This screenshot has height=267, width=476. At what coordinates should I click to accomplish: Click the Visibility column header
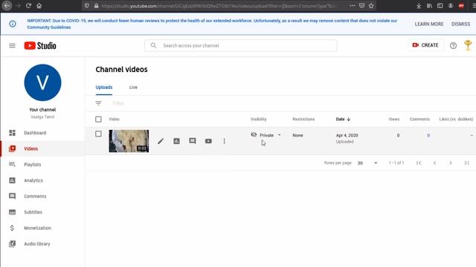pos(258,119)
